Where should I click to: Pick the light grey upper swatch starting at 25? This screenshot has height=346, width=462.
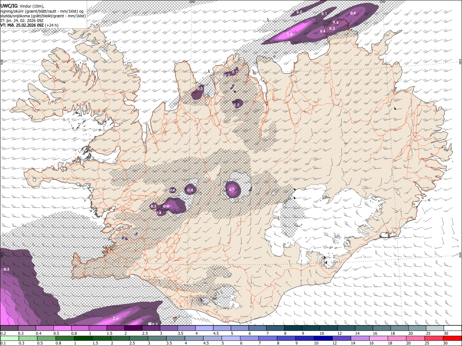(x=435, y=328)
